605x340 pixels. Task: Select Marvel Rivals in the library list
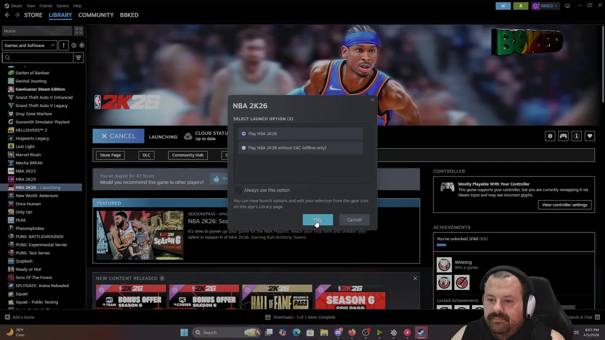click(x=28, y=155)
